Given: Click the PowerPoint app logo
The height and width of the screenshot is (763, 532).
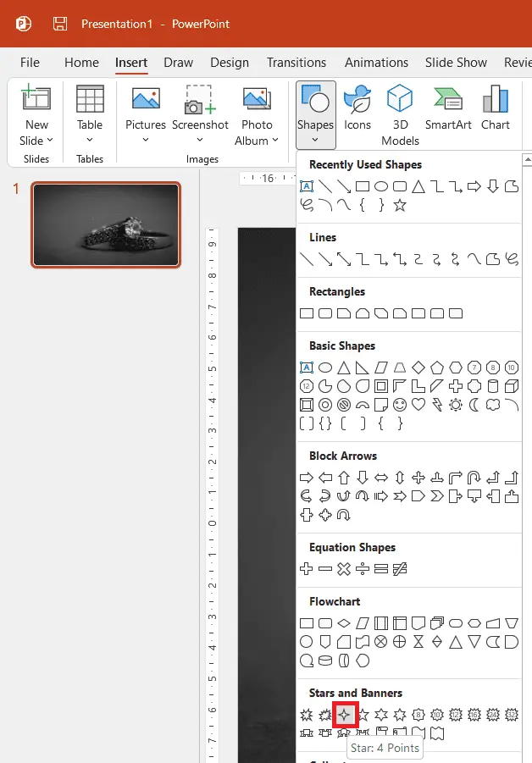Looking at the screenshot, I should (24, 24).
